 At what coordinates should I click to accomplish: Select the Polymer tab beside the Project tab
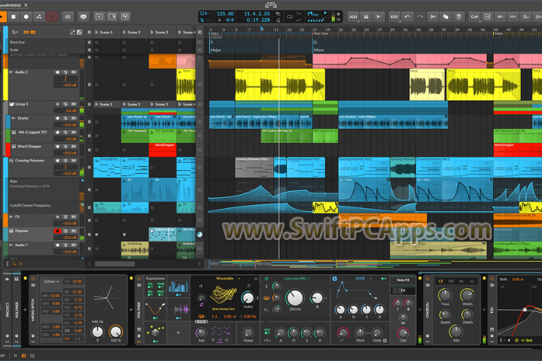17,310
